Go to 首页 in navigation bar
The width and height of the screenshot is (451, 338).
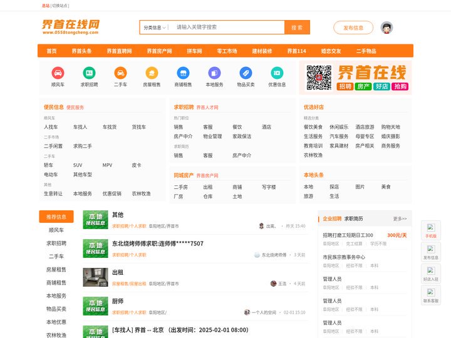click(52, 51)
